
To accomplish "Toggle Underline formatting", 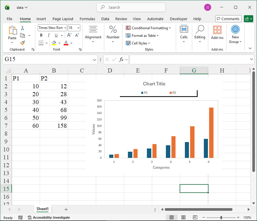I will (56, 35).
